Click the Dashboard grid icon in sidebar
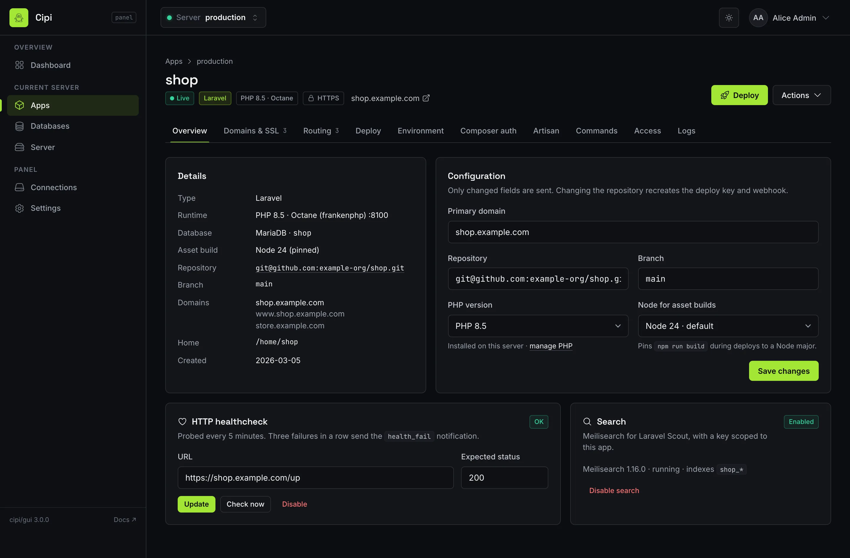Viewport: 850px width, 558px height. pos(19,65)
